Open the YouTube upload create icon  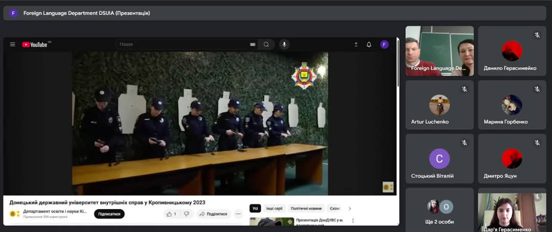point(356,44)
